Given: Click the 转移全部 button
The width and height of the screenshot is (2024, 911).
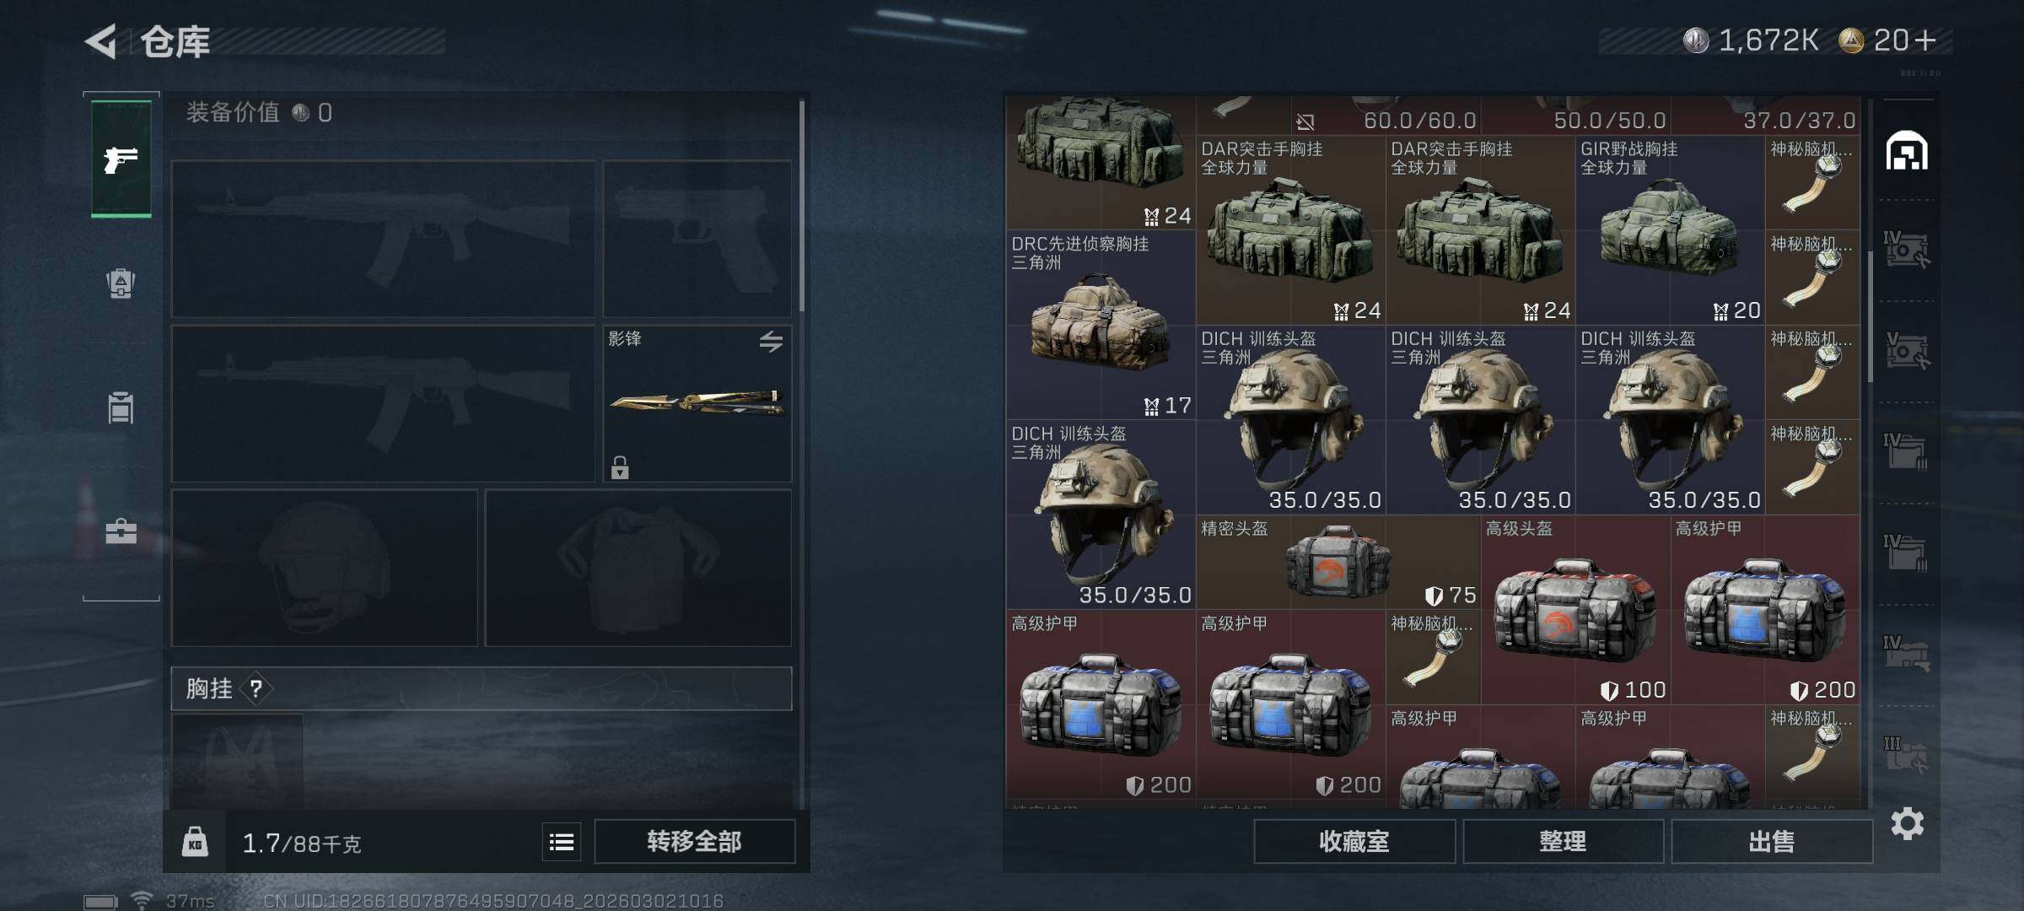Looking at the screenshot, I should (694, 841).
